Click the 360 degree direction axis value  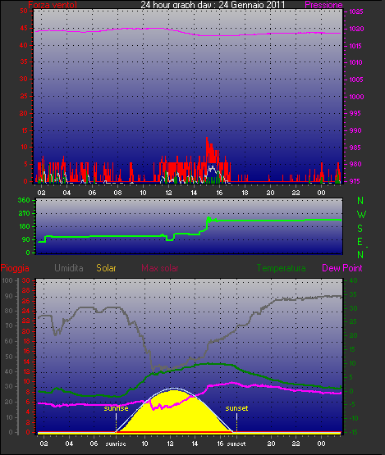point(24,200)
